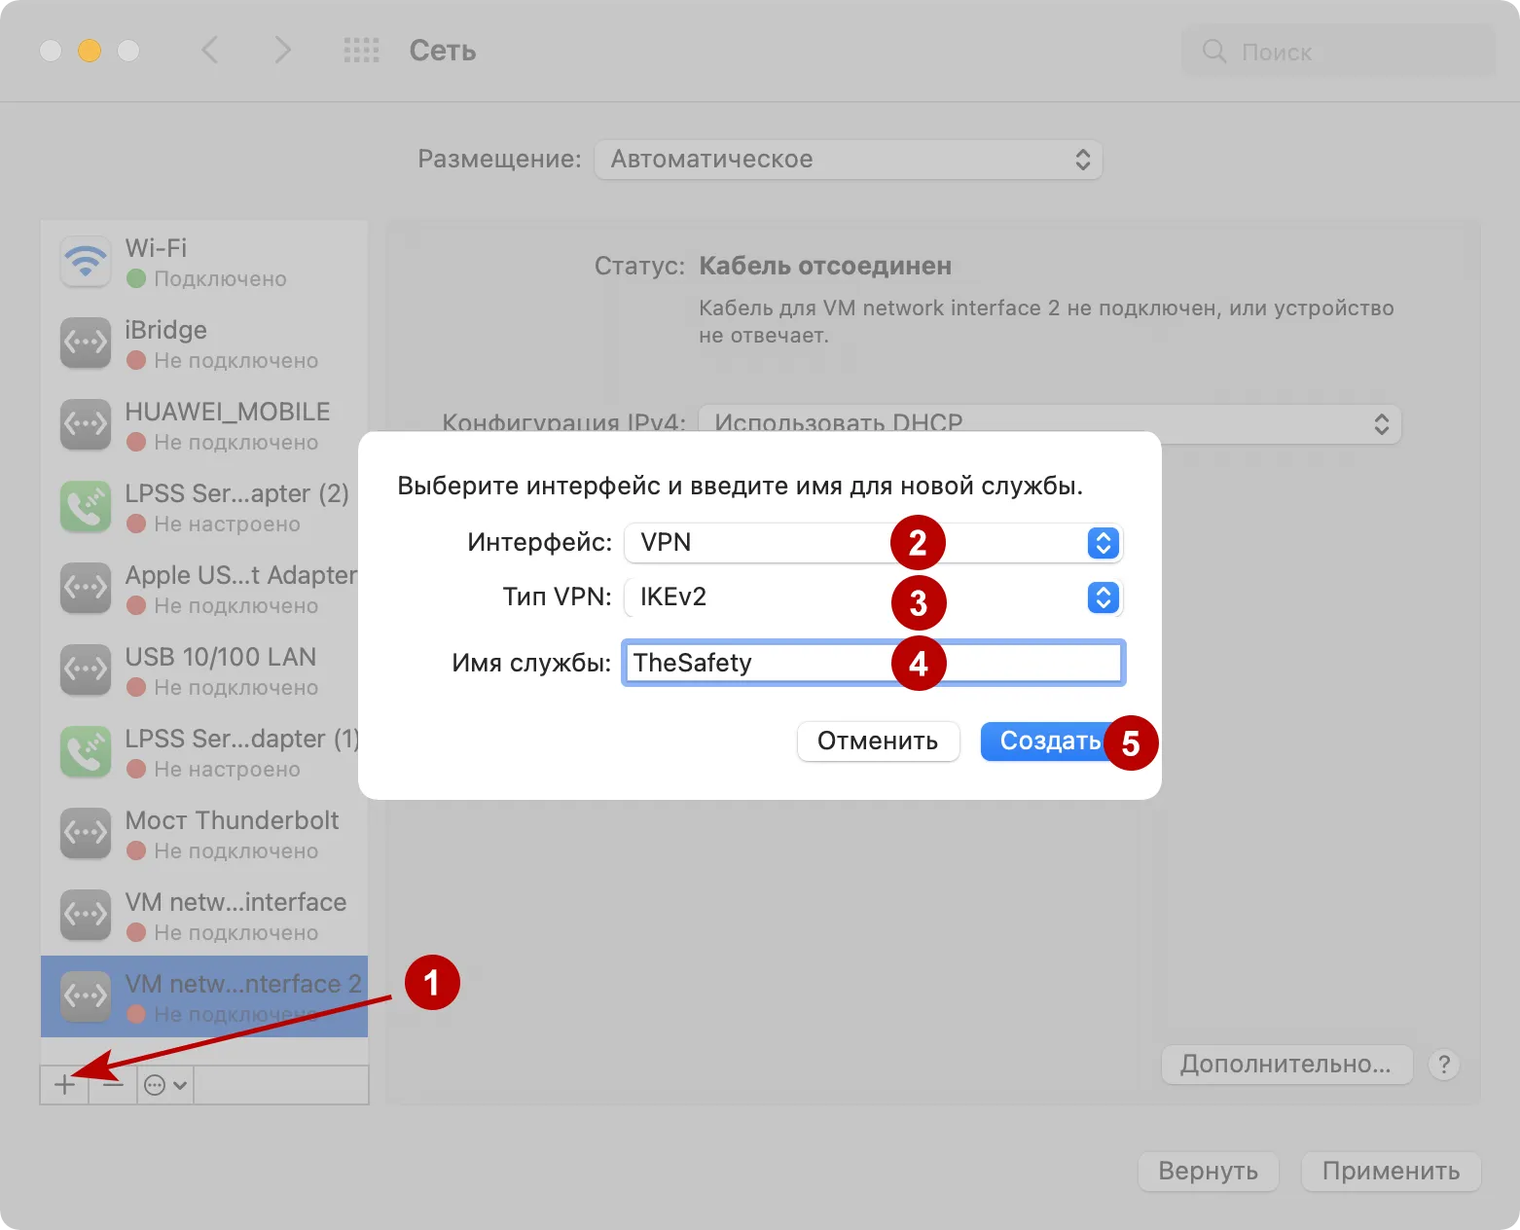Select the HUAWEI_MOBILE interface icon

point(85,424)
